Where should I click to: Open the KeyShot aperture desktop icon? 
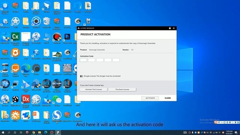[x=36, y=21]
